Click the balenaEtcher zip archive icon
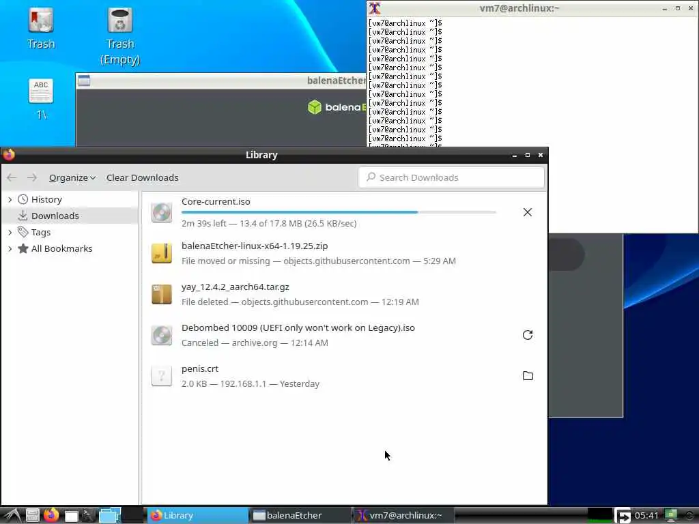 (161, 253)
